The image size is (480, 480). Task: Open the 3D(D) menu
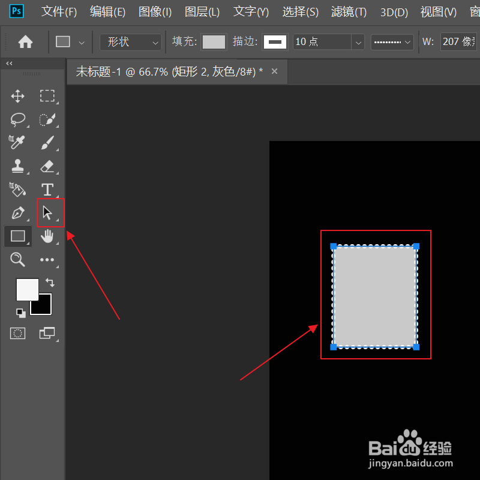tap(394, 13)
